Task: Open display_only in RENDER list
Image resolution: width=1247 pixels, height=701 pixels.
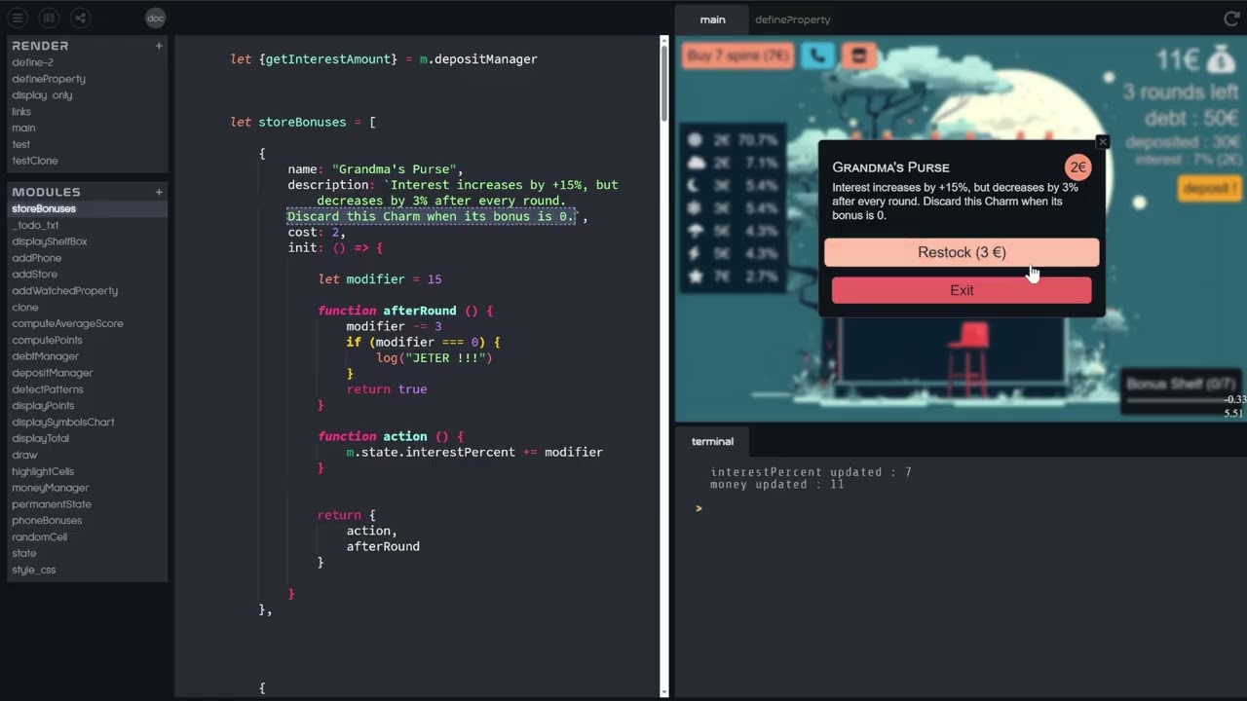Action: (42, 95)
